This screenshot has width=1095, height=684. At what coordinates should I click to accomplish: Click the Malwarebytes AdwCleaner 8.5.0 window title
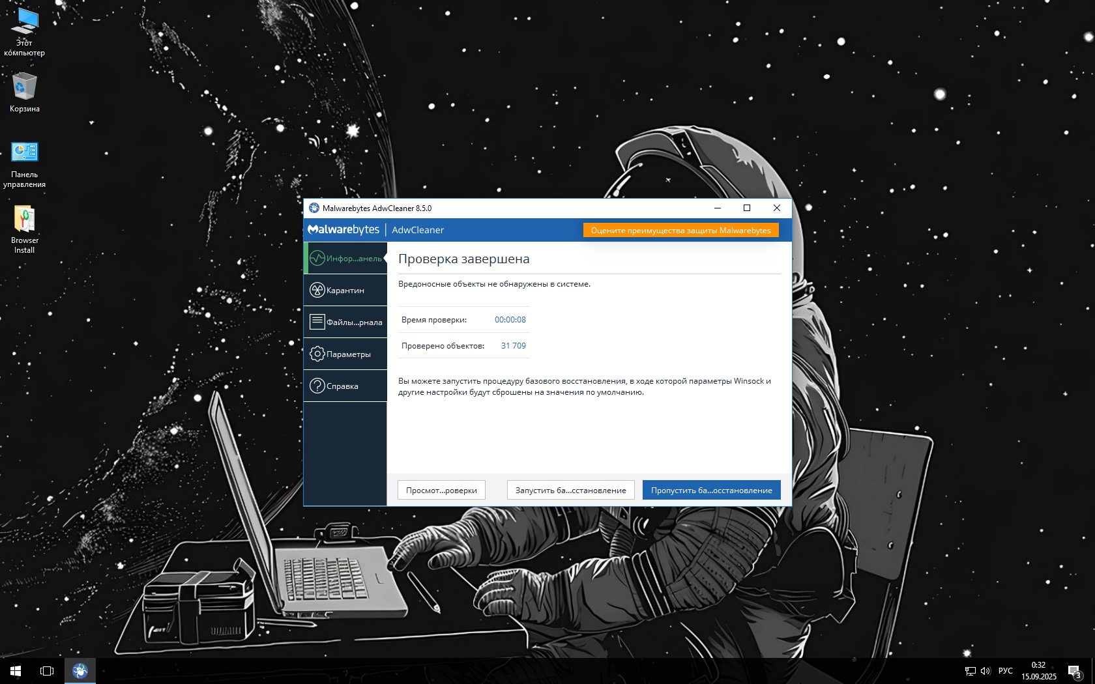pos(377,208)
